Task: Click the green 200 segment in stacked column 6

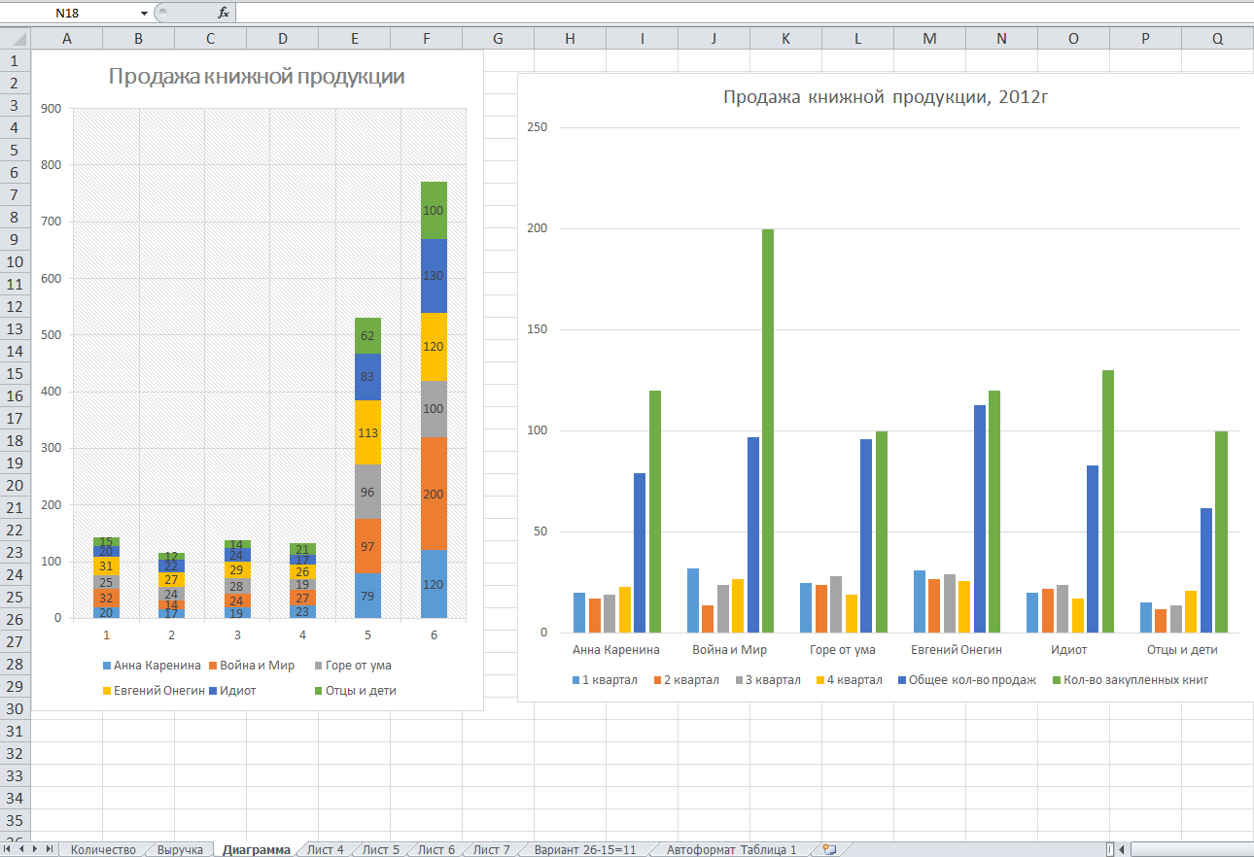Action: [433, 494]
